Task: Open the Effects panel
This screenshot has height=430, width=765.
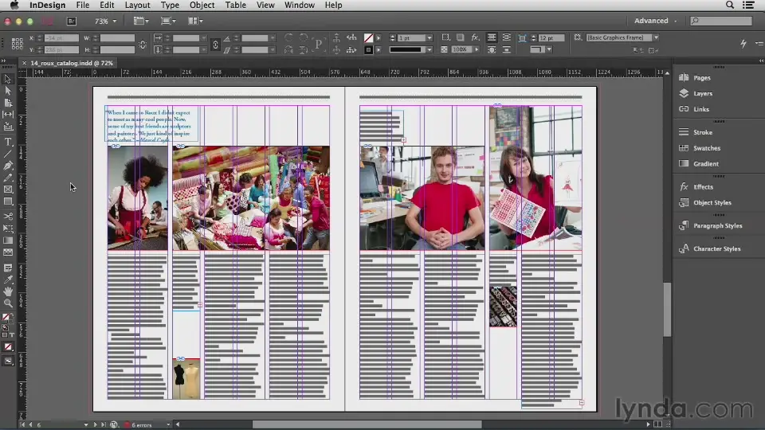Action: 703,187
